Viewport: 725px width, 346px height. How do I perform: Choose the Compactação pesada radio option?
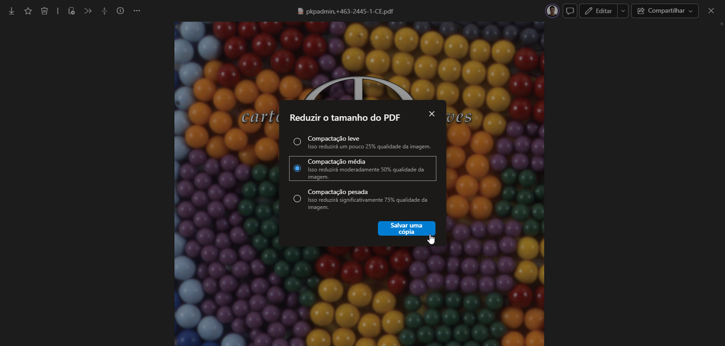(297, 199)
